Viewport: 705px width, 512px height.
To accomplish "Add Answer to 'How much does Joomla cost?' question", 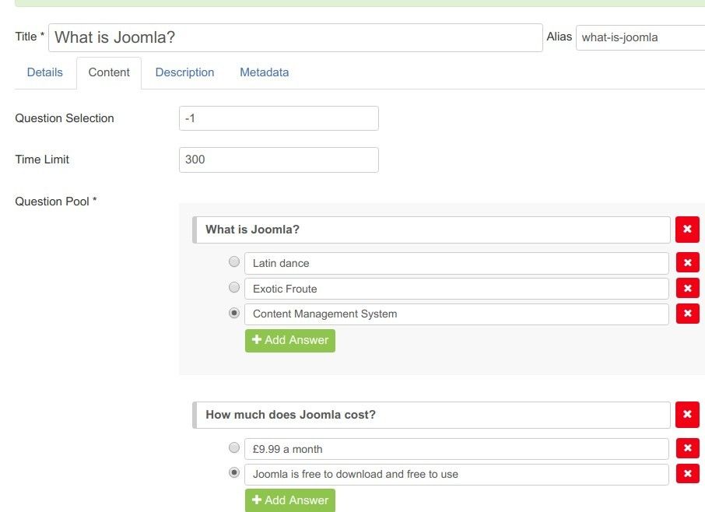I will pos(290,500).
